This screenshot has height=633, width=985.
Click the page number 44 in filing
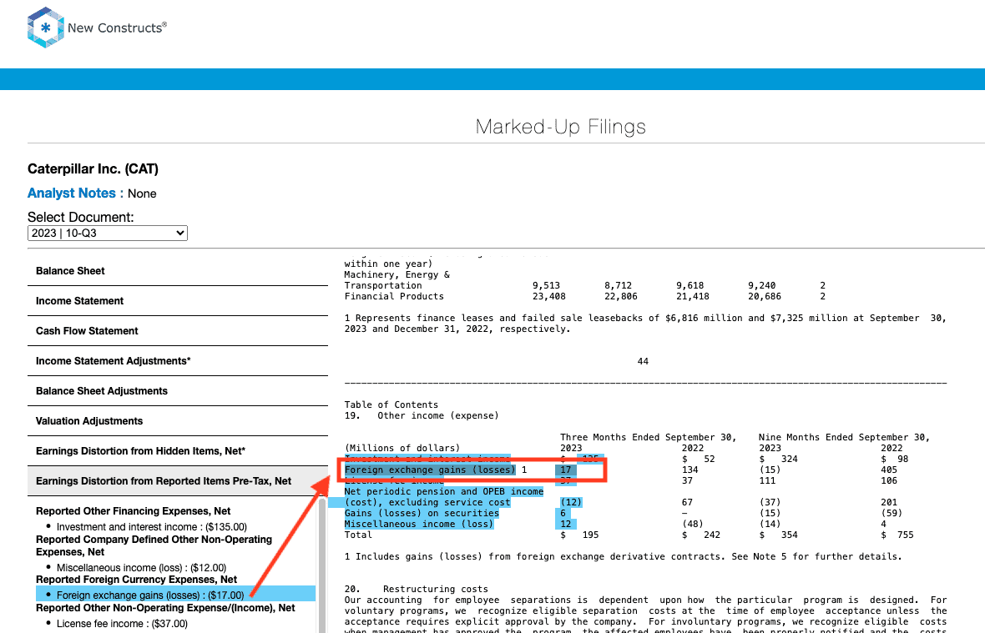[643, 361]
